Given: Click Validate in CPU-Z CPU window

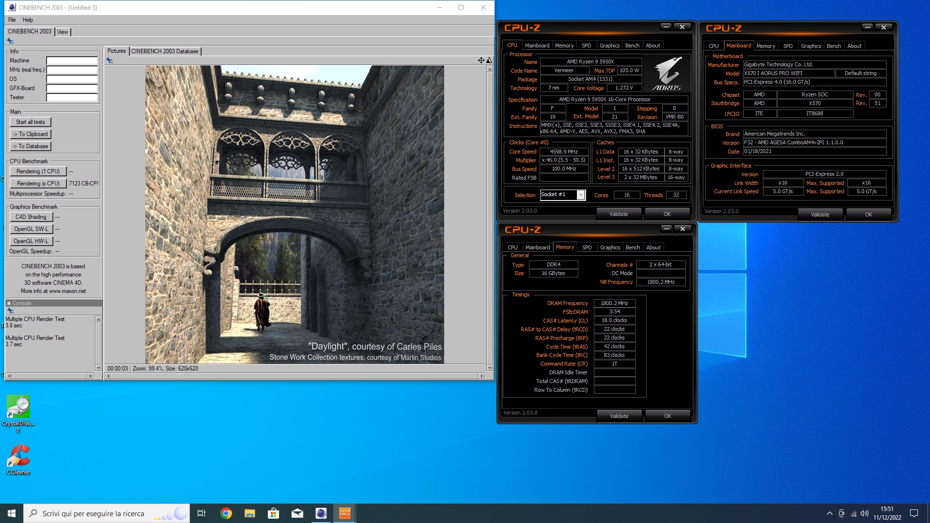Looking at the screenshot, I should 619,214.
